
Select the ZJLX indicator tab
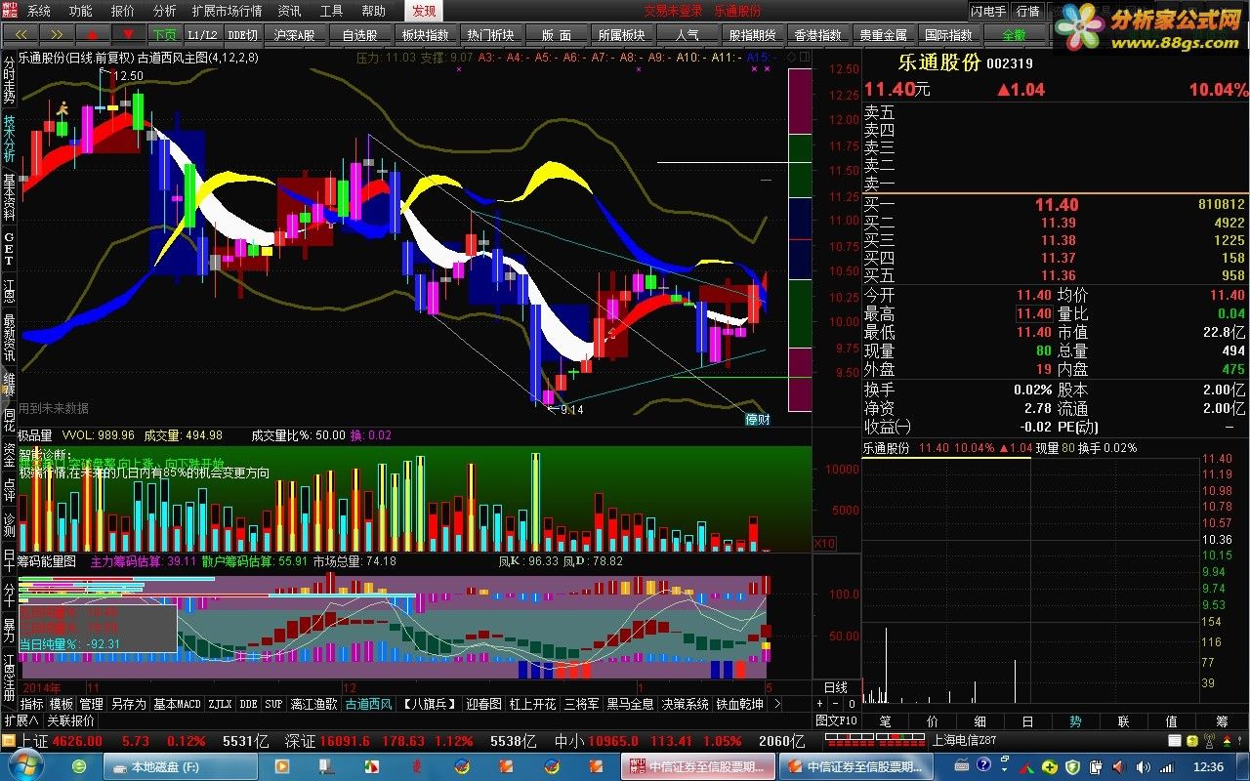pos(220,704)
